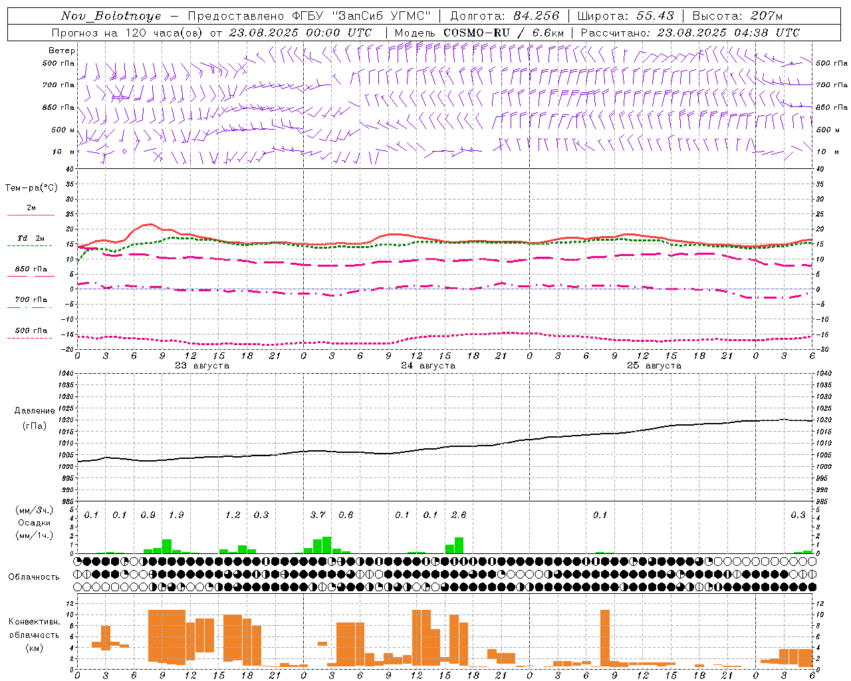Viewport: 851px width, 681px height.
Task: Select the Конвективн. convective cloud label
Action: 34,622
